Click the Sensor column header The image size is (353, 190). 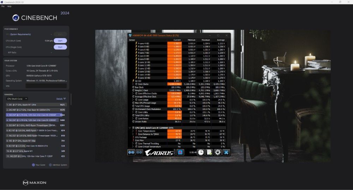coord(132,40)
